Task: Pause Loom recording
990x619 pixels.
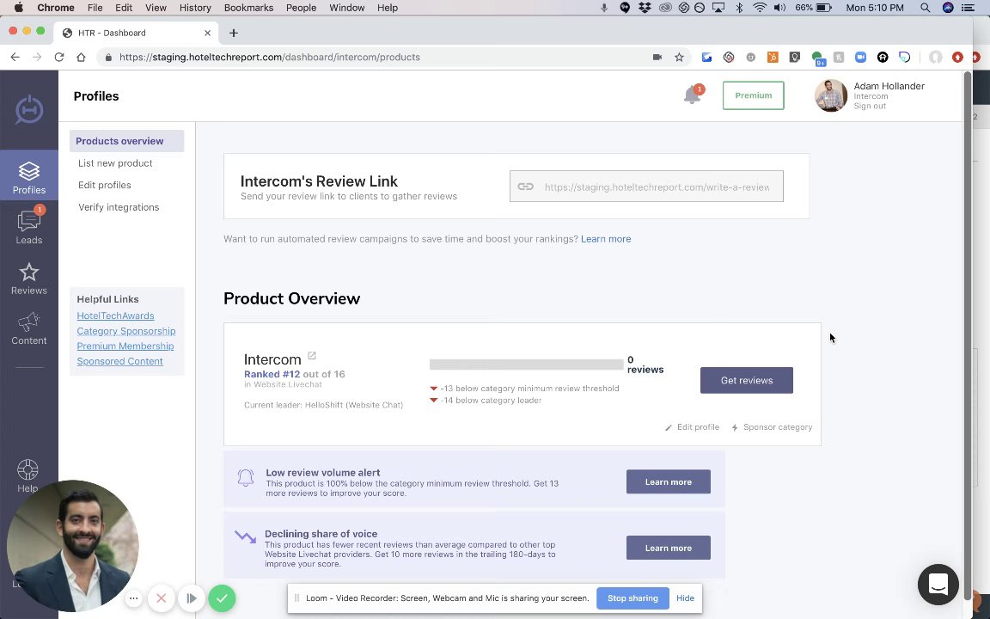Action: click(x=192, y=598)
